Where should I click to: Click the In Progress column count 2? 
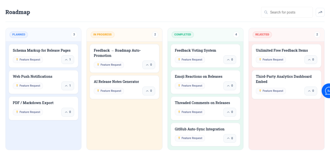[155, 34]
